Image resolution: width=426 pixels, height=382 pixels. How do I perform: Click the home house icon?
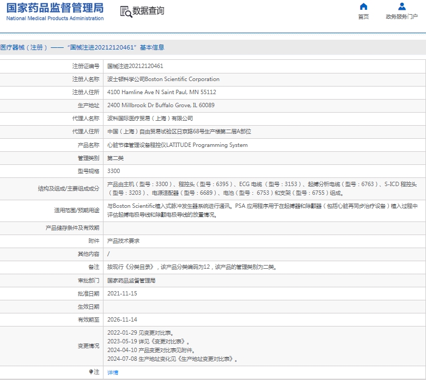[x=363, y=7]
